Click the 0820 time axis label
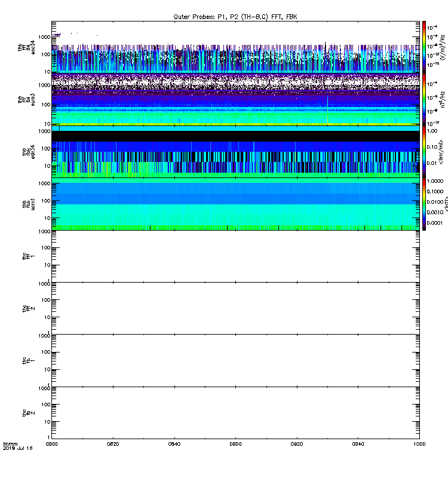The image size is (448, 478). click(x=113, y=444)
